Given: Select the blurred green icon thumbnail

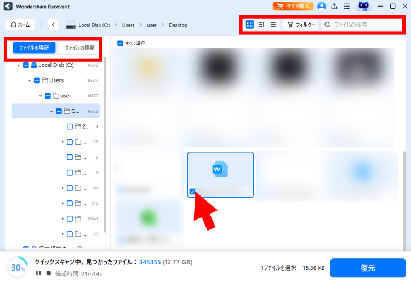Looking at the screenshot, I should coord(149,217).
